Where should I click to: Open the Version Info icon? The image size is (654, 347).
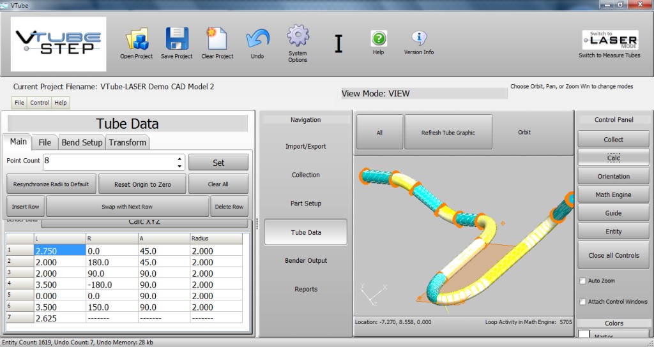[419, 38]
